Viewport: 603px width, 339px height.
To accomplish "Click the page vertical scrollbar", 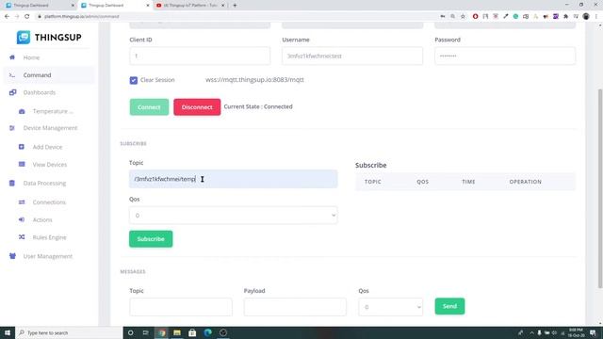I will click(x=600, y=188).
